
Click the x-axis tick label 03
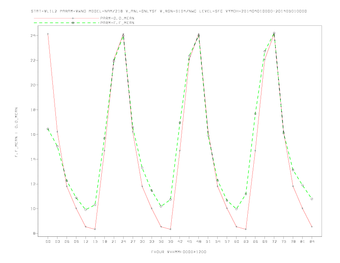point(57,242)
